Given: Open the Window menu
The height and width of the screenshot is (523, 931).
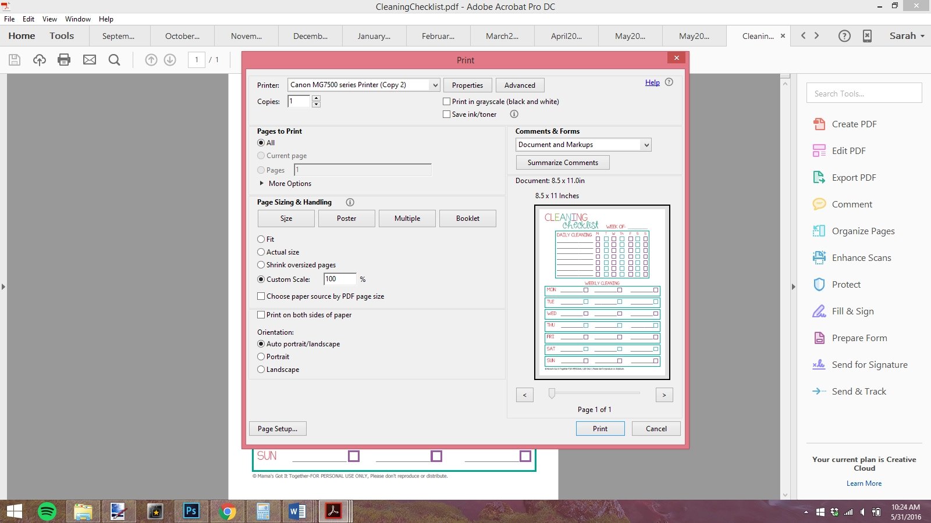Looking at the screenshot, I should click(x=77, y=19).
